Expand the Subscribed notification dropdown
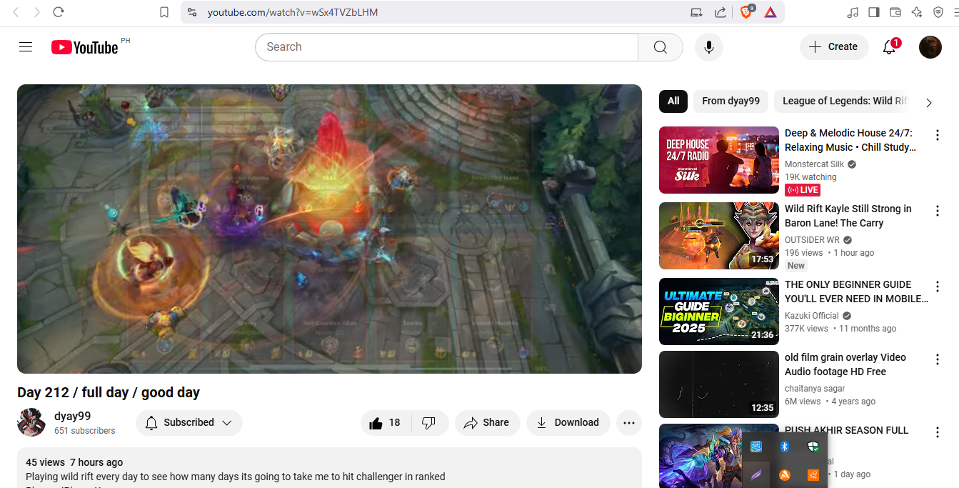Screen dimensions: 959x488 189,423
